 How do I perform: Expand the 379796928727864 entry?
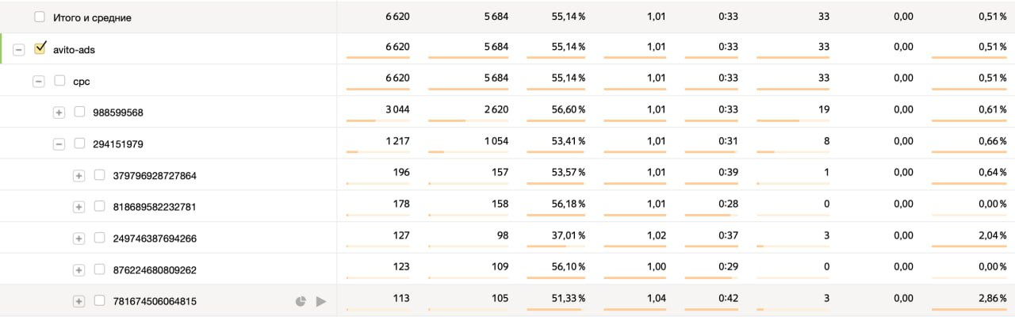coord(79,175)
